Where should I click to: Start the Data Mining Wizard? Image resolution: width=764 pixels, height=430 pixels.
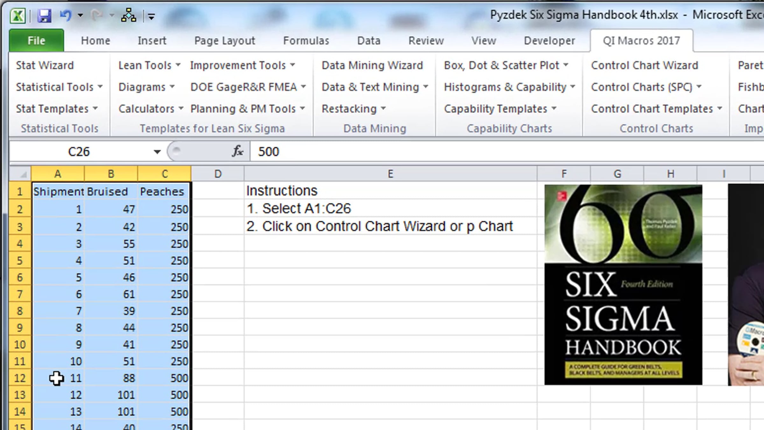point(372,65)
